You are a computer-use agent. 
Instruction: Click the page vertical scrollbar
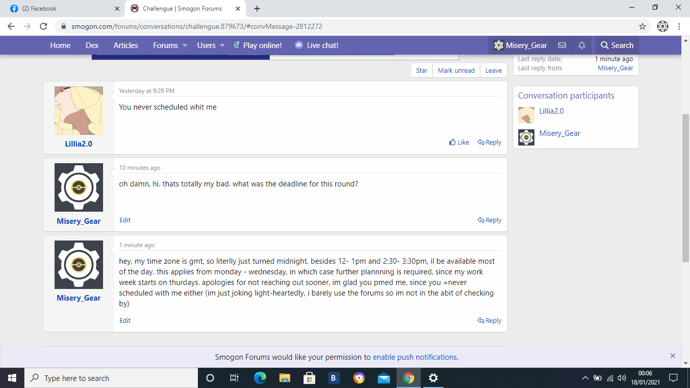685,188
